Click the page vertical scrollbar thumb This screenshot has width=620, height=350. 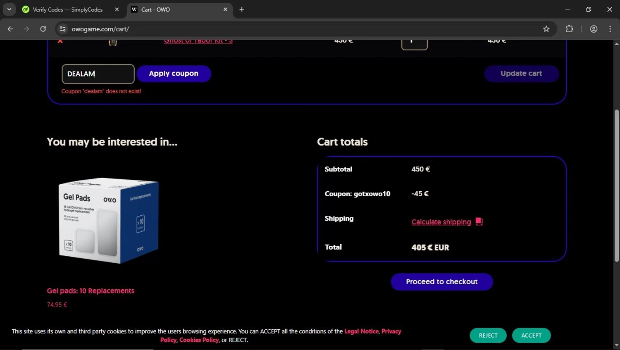616,186
